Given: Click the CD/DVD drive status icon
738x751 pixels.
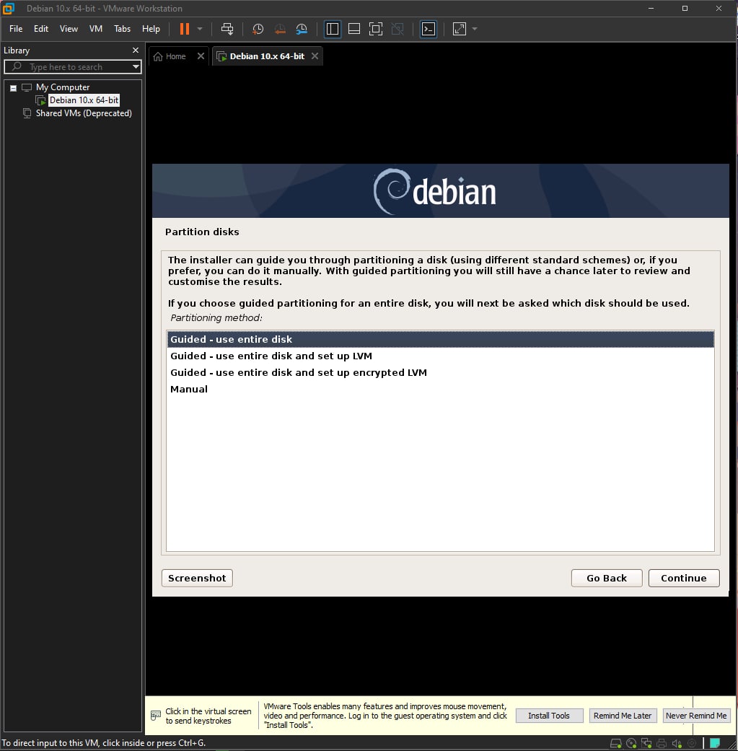Looking at the screenshot, I should tap(631, 743).
